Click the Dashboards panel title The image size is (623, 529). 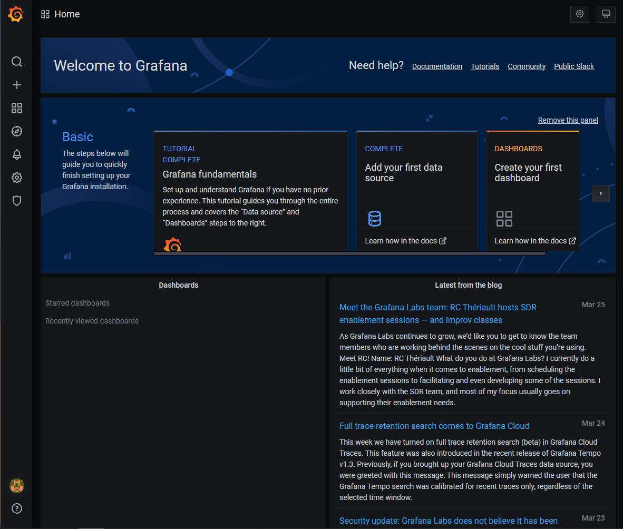pyautogui.click(x=178, y=285)
